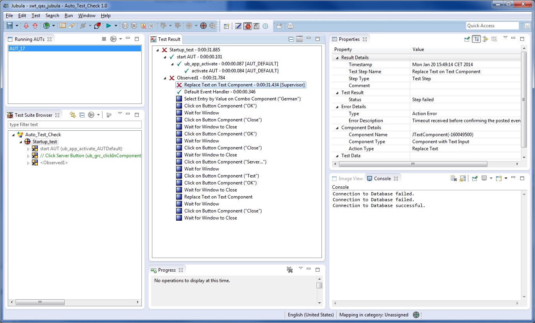Click the pin icon in Properties panel
This screenshot has height=323, width=535.
[467, 39]
